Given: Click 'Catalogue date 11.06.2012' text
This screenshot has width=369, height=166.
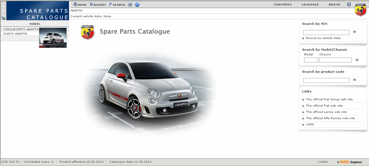Looking at the screenshot, I should click(x=130, y=162).
